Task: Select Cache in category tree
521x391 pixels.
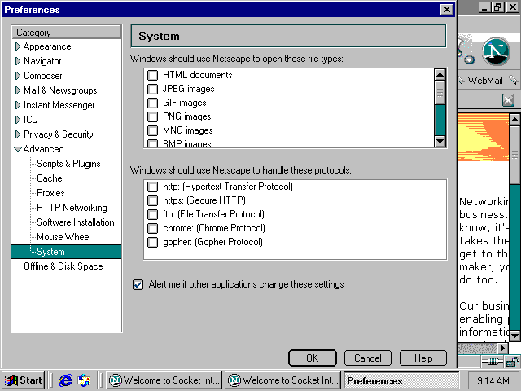Action: [50, 178]
